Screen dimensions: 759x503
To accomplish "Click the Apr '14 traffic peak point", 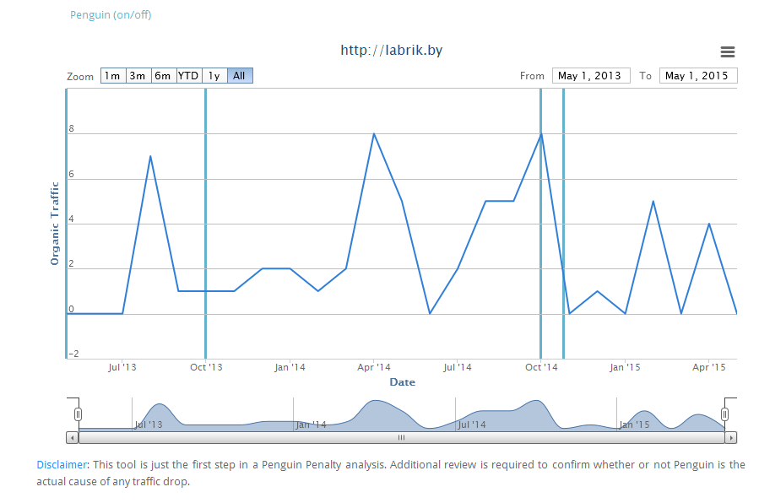I will point(374,133).
